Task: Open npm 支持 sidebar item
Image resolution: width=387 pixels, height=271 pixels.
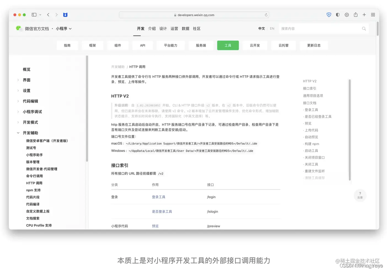Action: pos(33,190)
